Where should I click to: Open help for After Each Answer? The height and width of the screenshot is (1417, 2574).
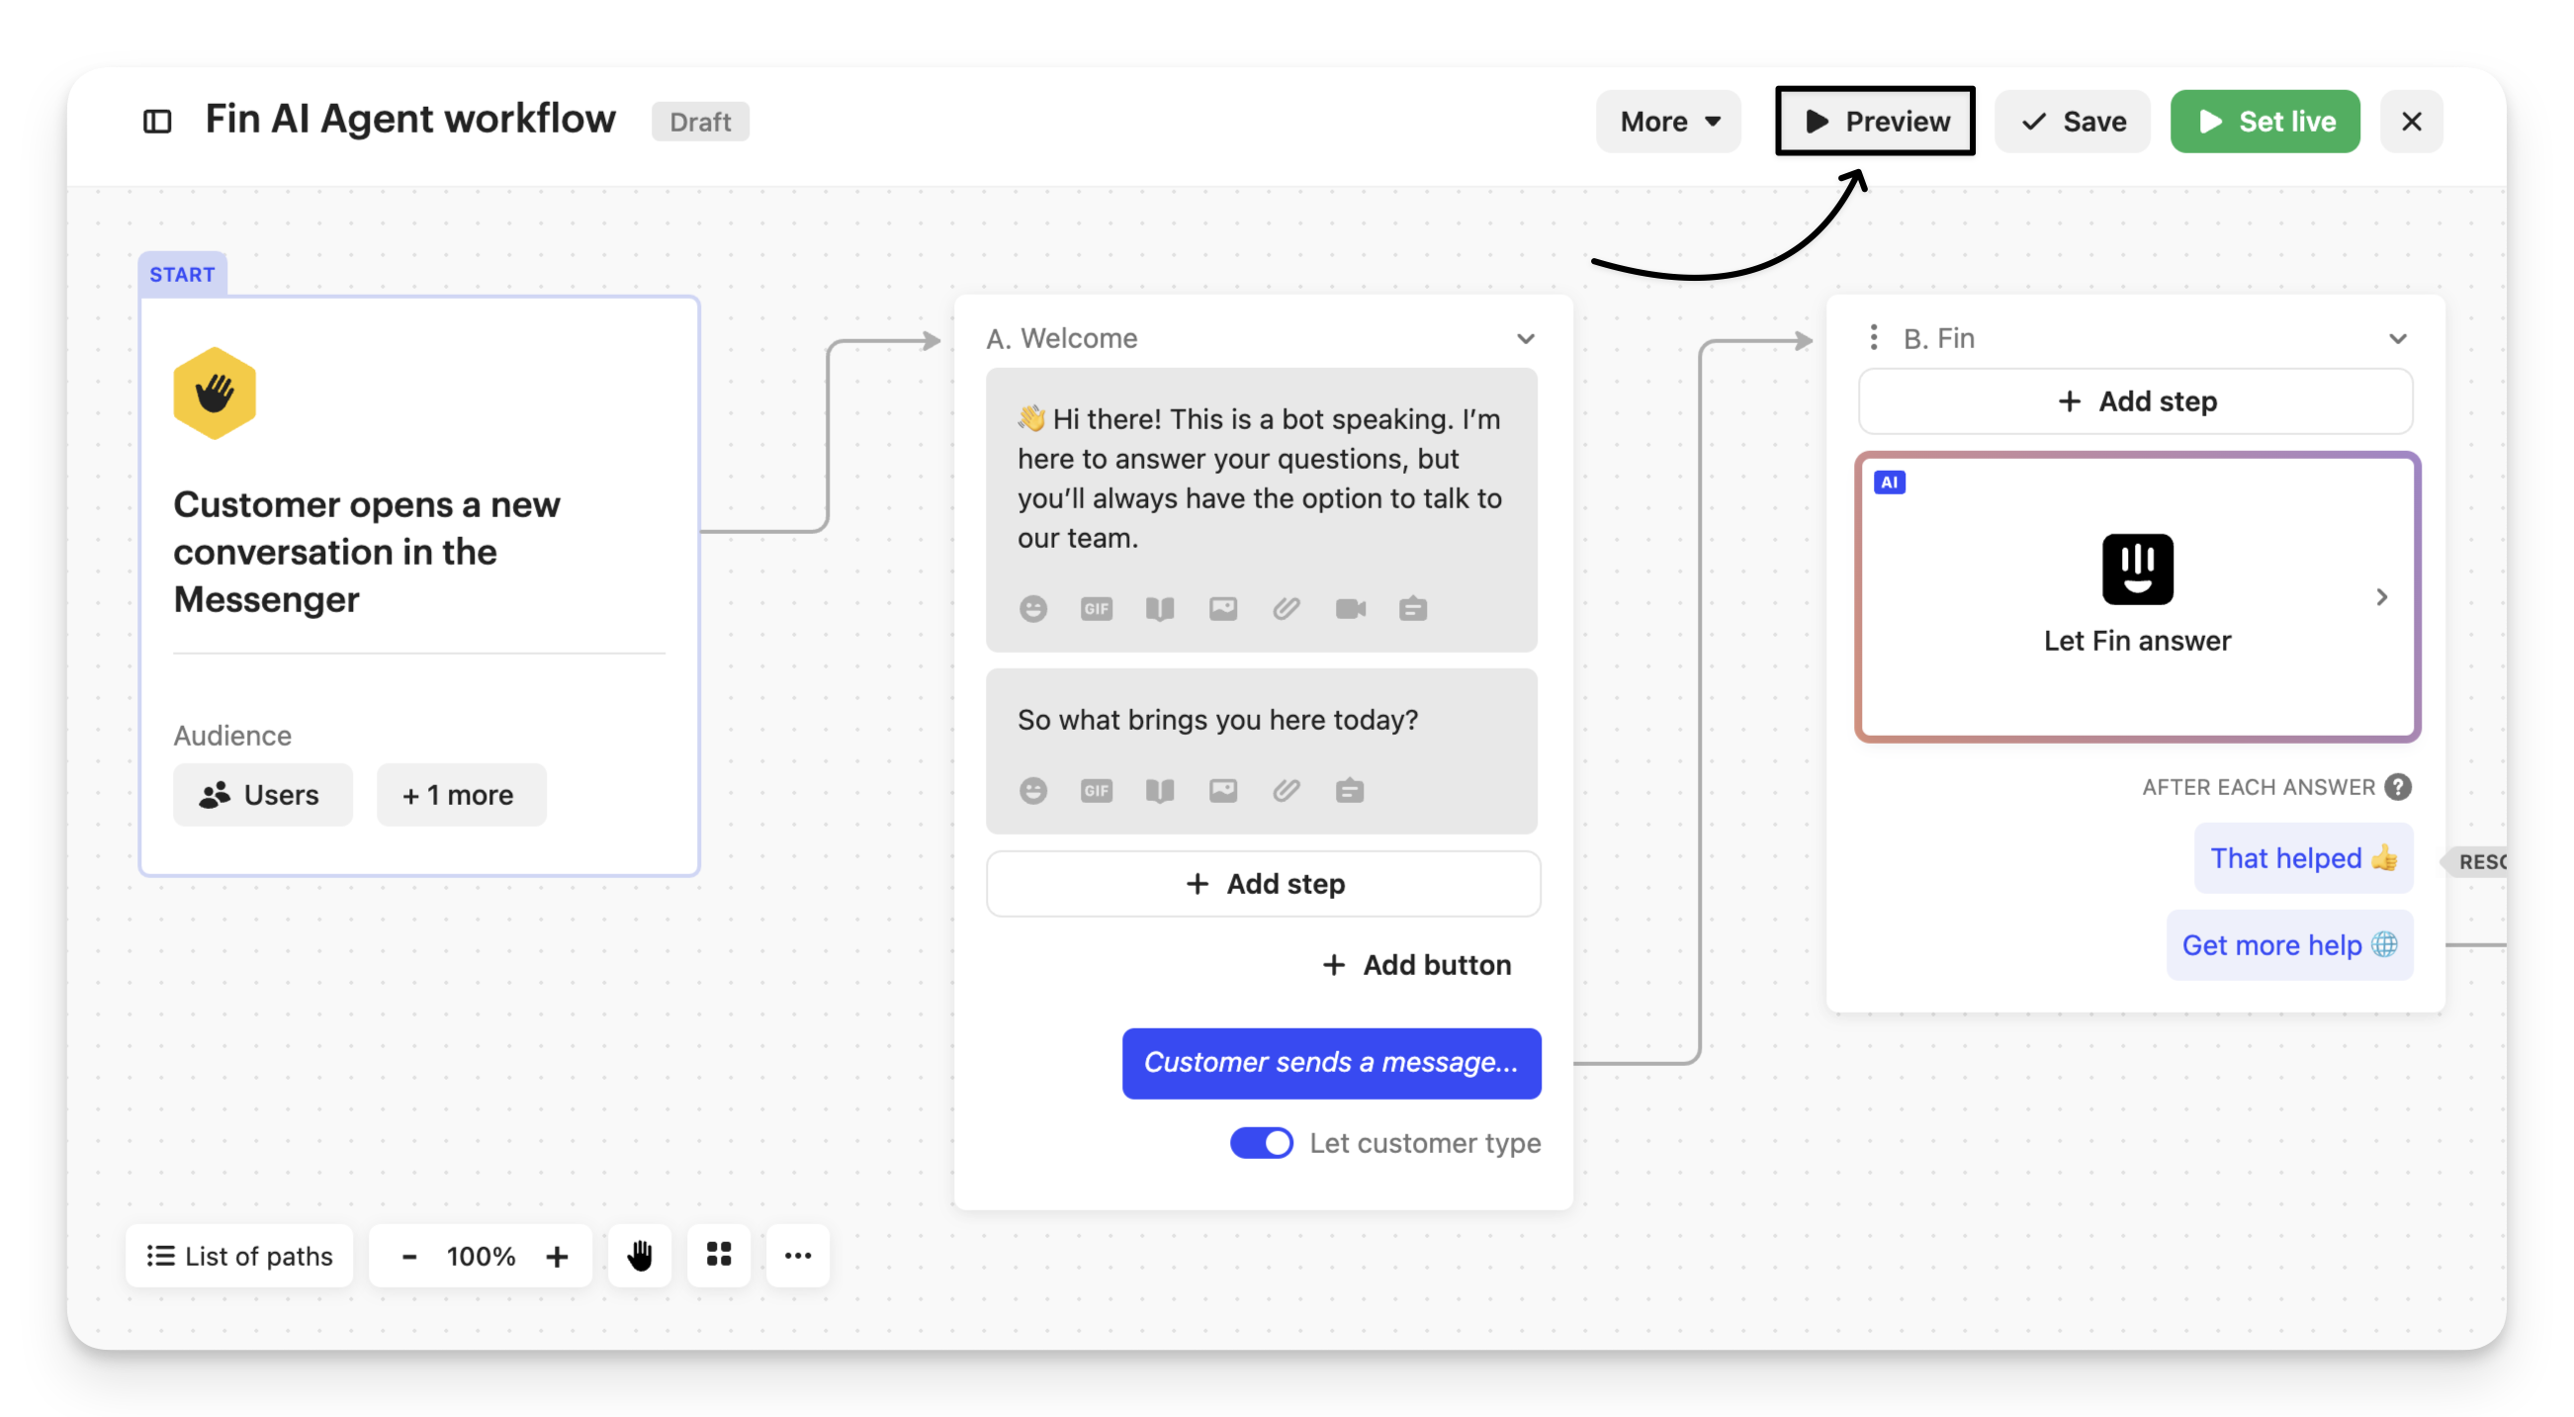[2397, 787]
